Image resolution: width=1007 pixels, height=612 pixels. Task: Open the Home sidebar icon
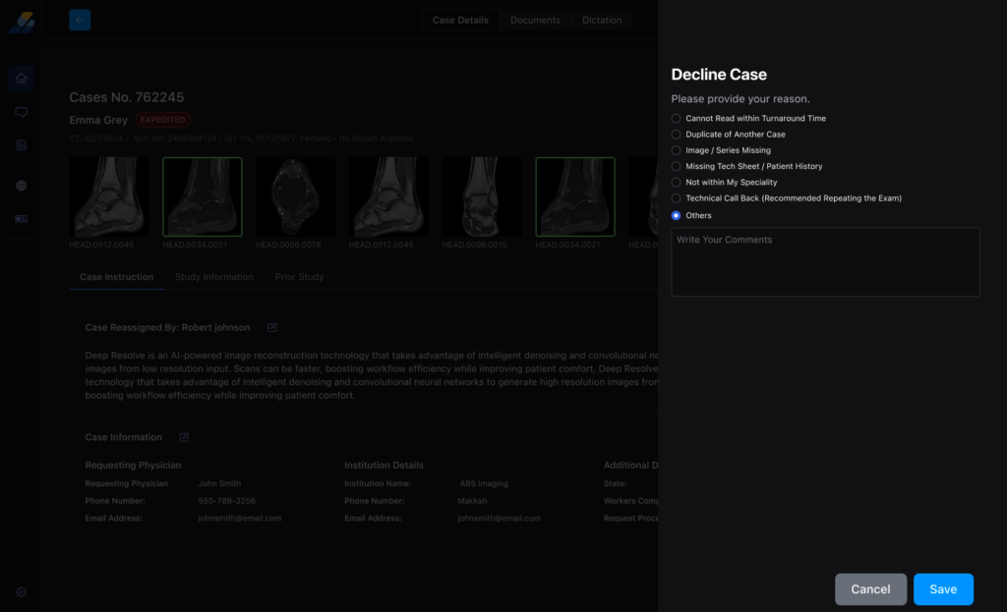[21, 79]
